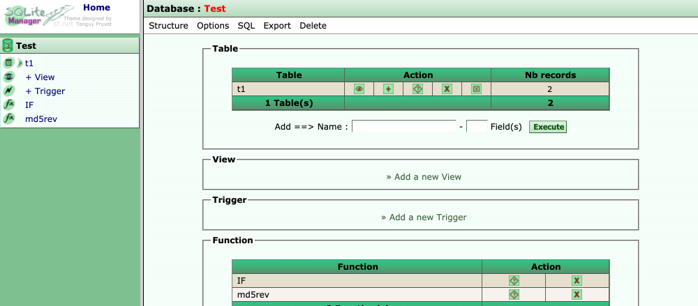This screenshot has width=698, height=306.
Task: Click the small browse icon next to t1
Action: tap(20, 63)
